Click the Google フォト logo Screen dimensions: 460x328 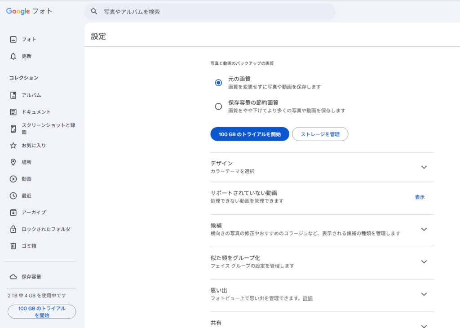point(29,11)
